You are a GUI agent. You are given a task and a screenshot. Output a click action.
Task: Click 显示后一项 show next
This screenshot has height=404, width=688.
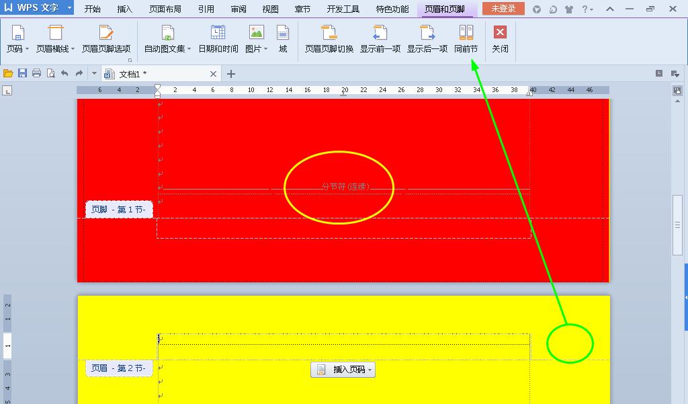[427, 38]
